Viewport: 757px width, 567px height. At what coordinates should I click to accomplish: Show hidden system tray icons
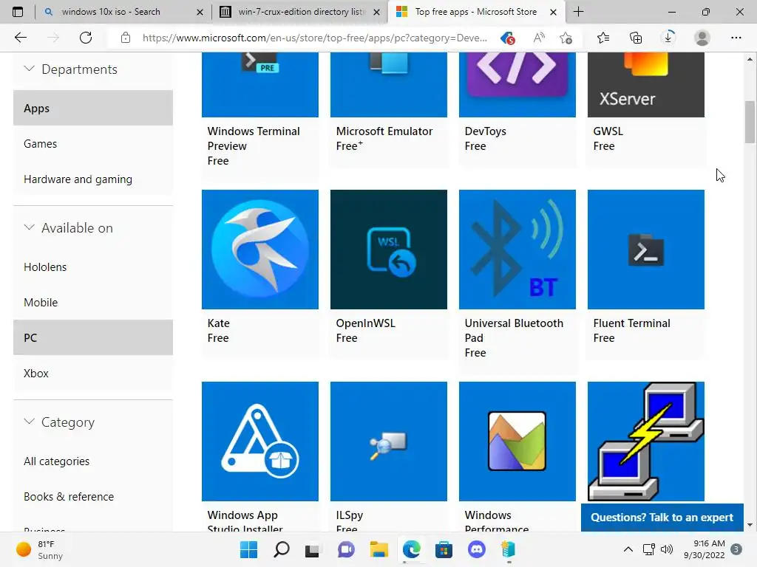(628, 549)
